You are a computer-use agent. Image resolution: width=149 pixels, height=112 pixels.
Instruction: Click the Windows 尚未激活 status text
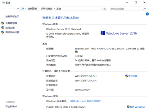click(57, 101)
